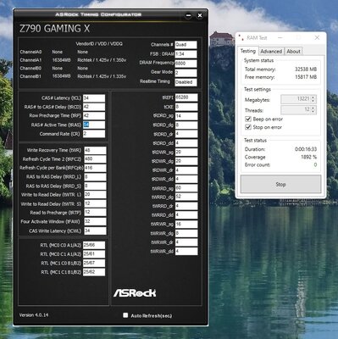The height and width of the screenshot is (339, 338).
Task: Click the tRDWR_dg value field
Action: coord(186,161)
